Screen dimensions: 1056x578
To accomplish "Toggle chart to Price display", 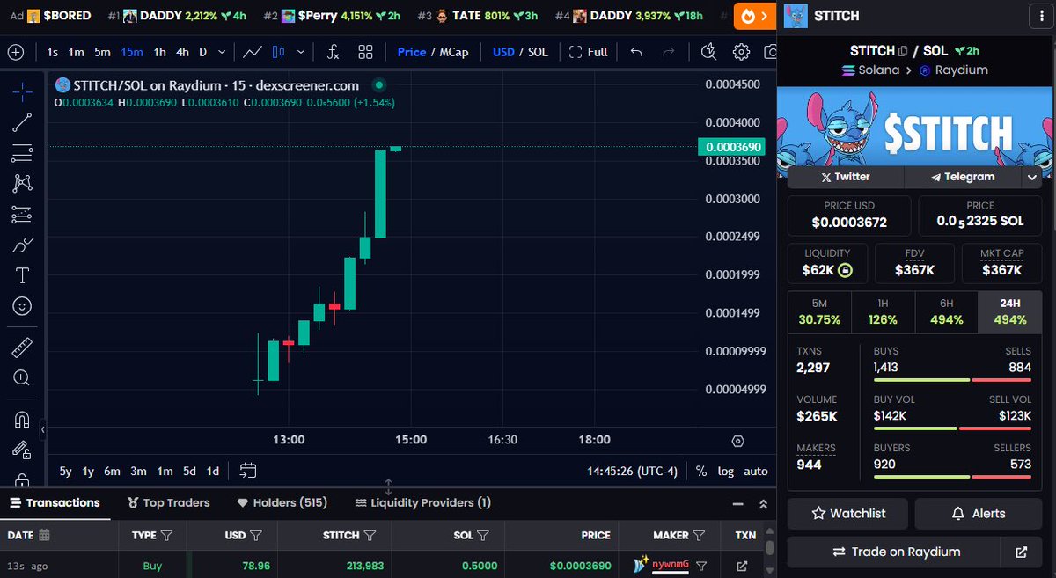I will tap(412, 52).
